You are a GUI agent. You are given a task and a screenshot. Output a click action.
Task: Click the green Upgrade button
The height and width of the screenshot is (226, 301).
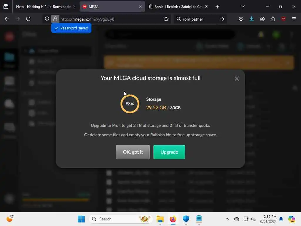point(169,152)
